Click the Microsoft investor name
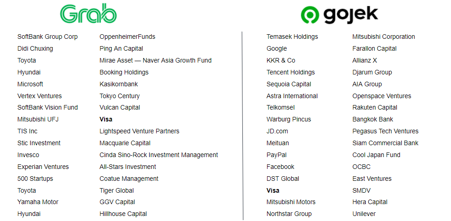The image size is (451, 221). [x=30, y=84]
